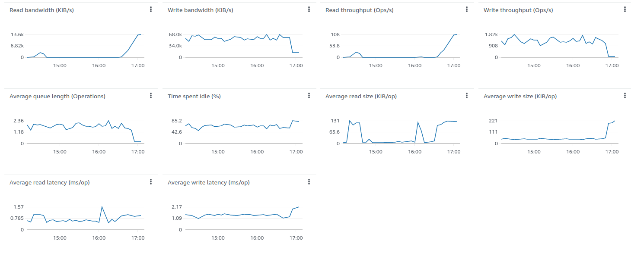631x253 pixels.
Task: Open the Write throughput three-dot menu
Action: pyautogui.click(x=625, y=9)
